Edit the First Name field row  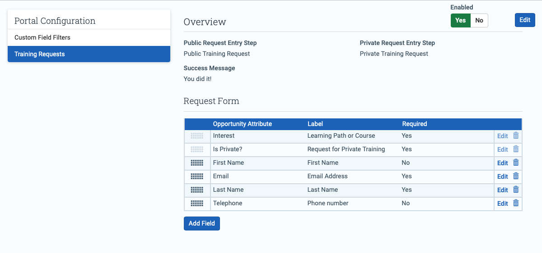pos(503,163)
